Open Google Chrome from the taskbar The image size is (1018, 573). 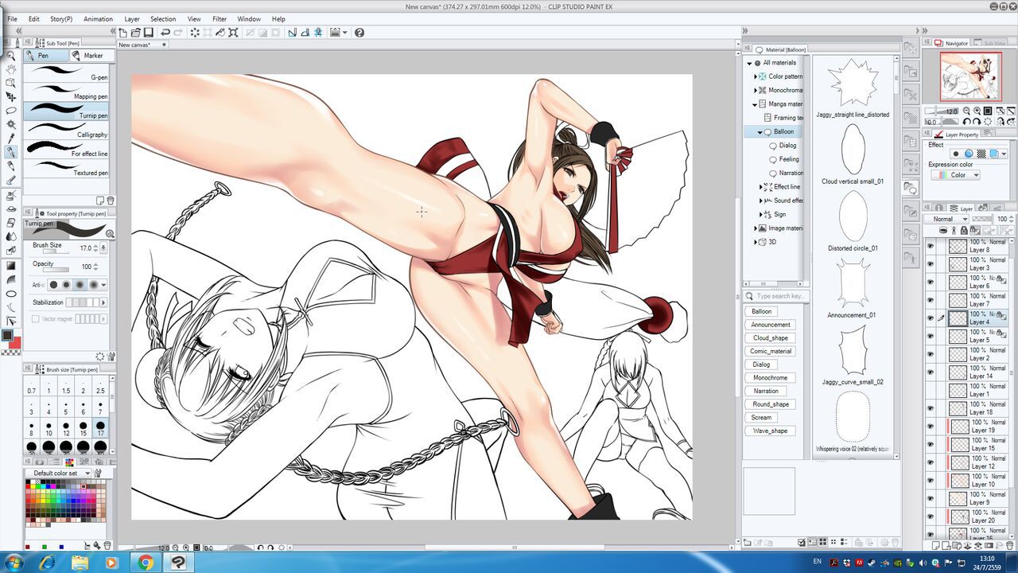(146, 563)
